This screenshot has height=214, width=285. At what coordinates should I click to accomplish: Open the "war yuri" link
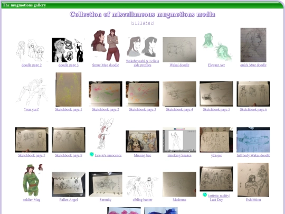32,109
